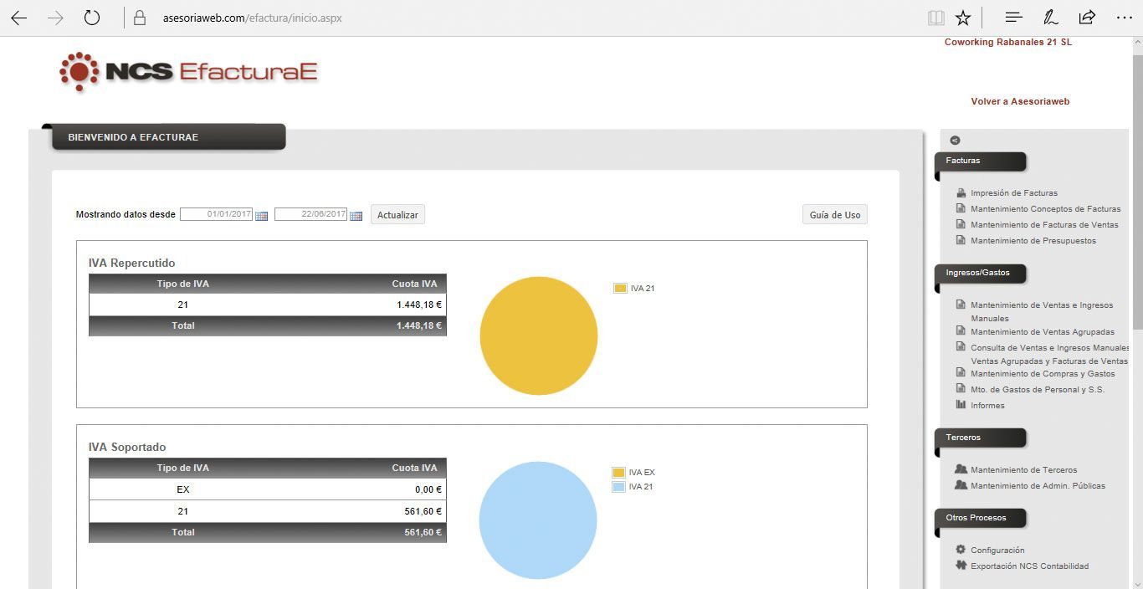The height and width of the screenshot is (589, 1143).
Task: Click the browser refresh icon
Action: [x=92, y=18]
